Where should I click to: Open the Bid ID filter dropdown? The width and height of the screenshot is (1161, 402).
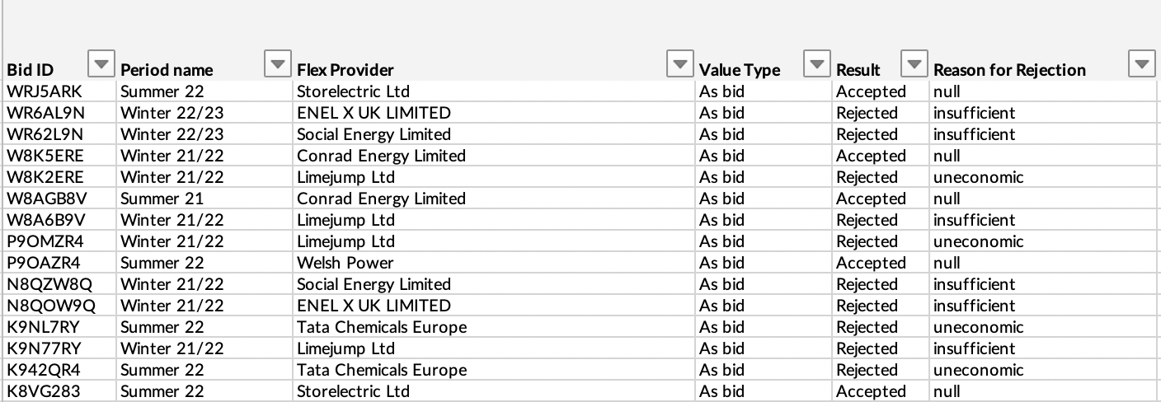pos(101,63)
